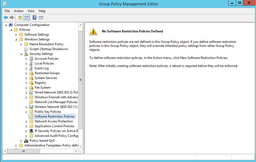The width and height of the screenshot is (256, 162).
Task: Open the Help menu
Action: [x=42, y=11]
